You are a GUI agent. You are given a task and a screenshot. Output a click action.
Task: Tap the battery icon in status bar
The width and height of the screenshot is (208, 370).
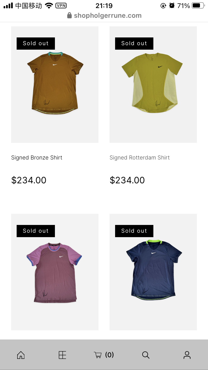(x=198, y=6)
